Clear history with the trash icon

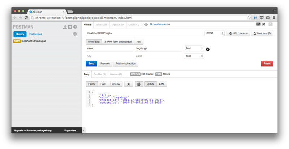point(75,34)
